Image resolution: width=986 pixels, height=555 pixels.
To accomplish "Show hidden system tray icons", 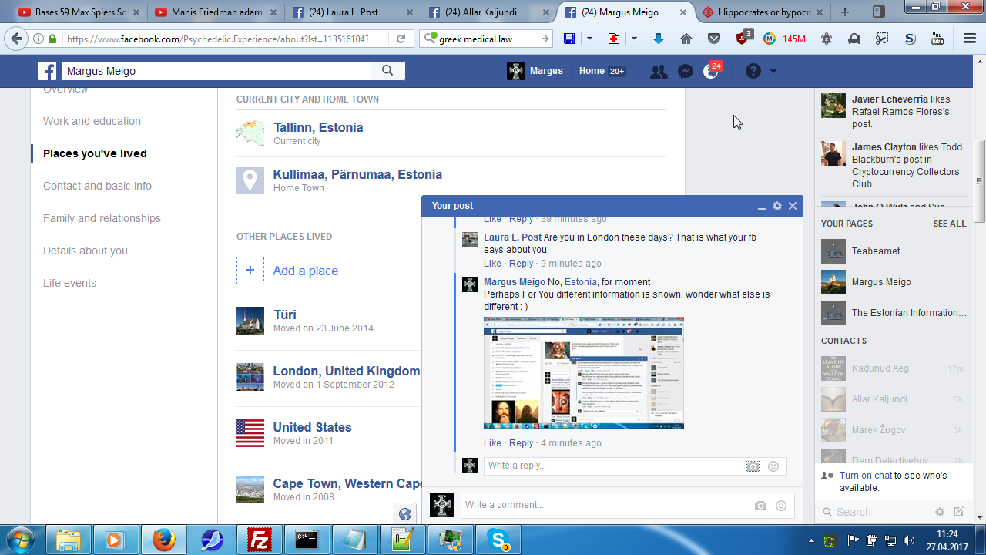I will pos(813,540).
